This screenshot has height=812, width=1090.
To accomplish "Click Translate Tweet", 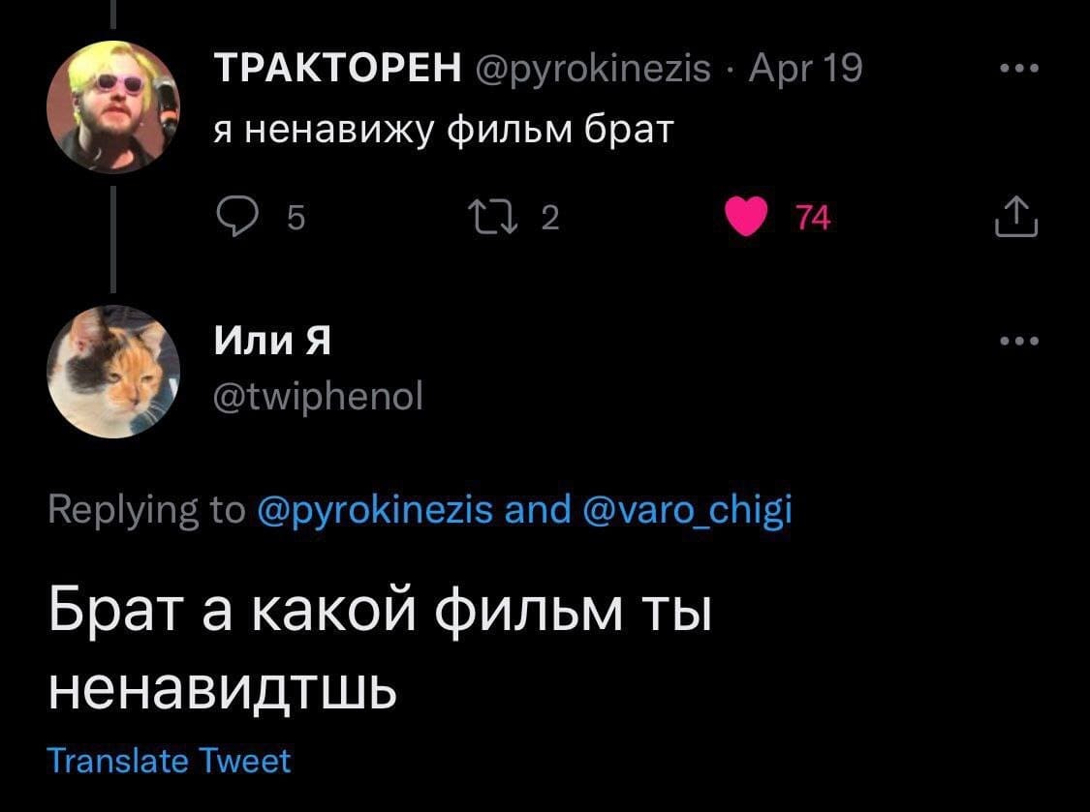I will 170,761.
